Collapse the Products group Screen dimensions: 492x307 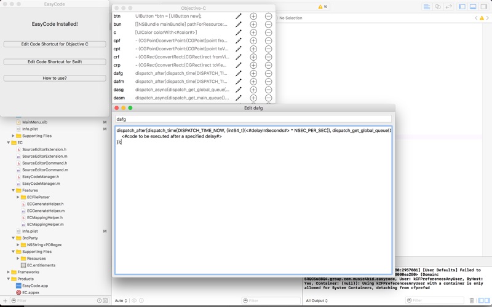(9, 279)
